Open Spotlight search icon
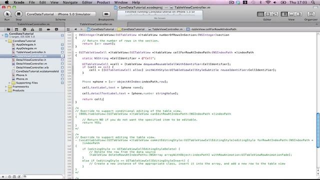This screenshot has height=180, width=320. [x=313, y=2]
